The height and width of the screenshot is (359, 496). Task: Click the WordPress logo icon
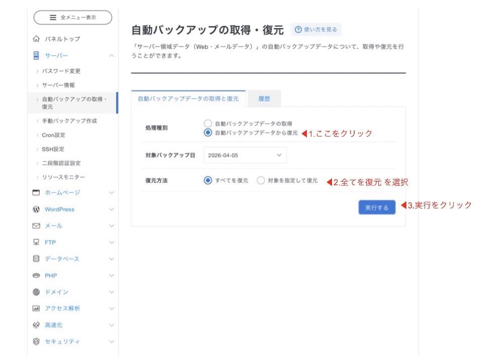(36, 209)
